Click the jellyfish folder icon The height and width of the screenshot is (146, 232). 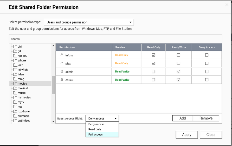(15, 70)
